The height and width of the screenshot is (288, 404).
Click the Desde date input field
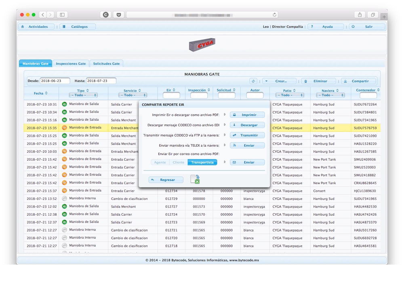tap(55, 81)
